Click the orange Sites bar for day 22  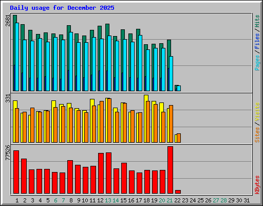(179, 138)
